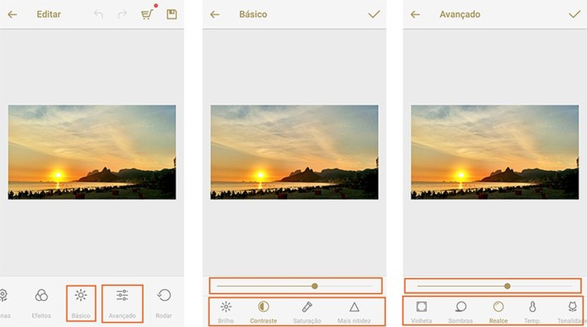Click the Contraste slider handle
The height and width of the screenshot is (327, 587).
pyautogui.click(x=315, y=286)
